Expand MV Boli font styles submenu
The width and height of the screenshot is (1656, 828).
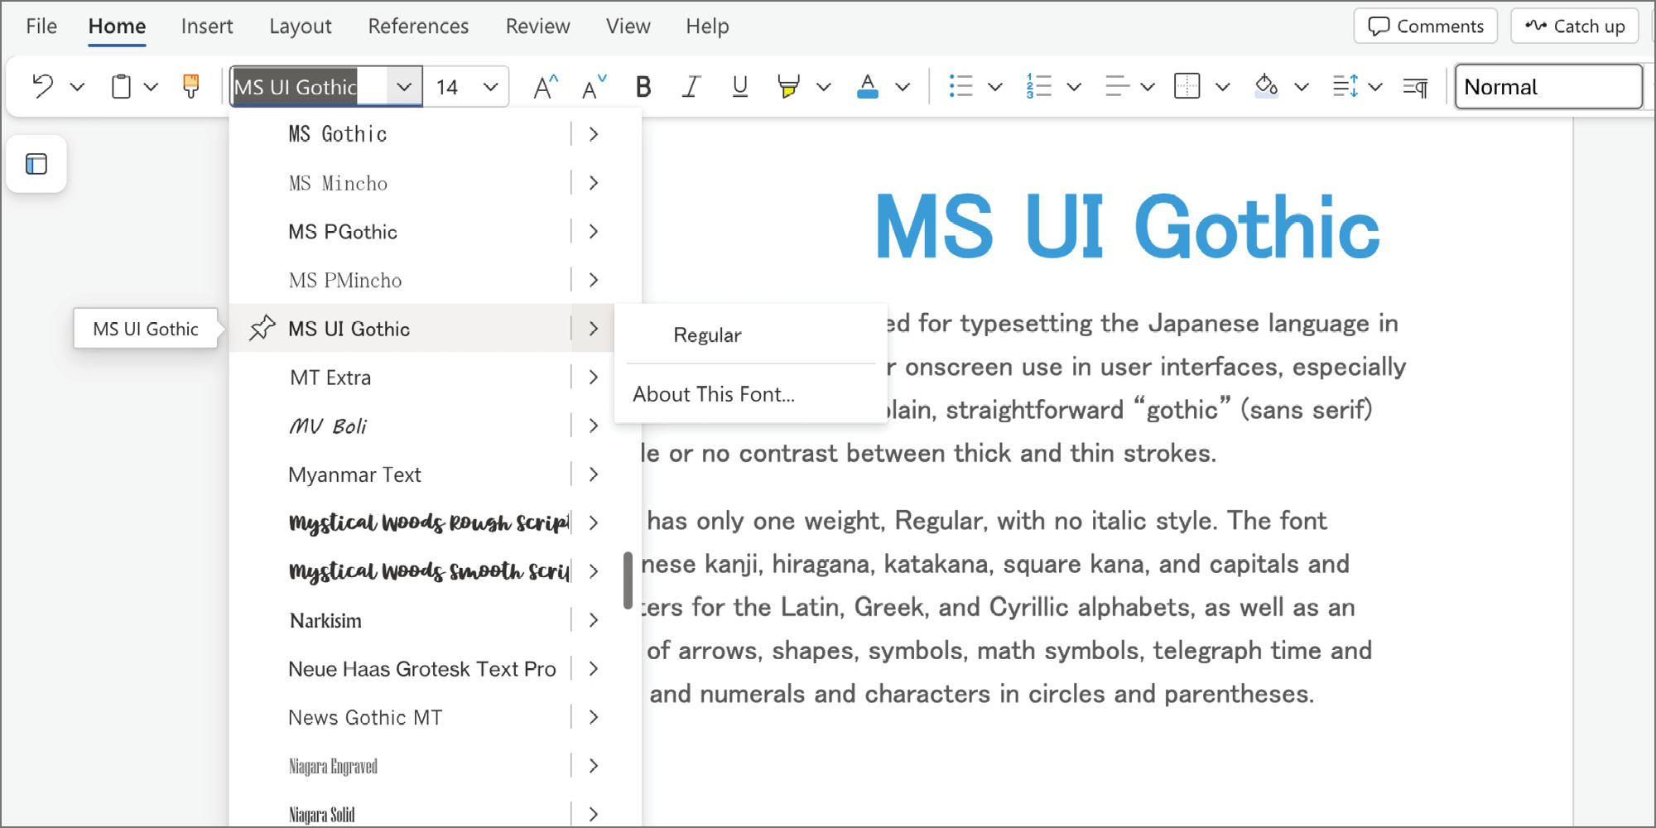[594, 426]
